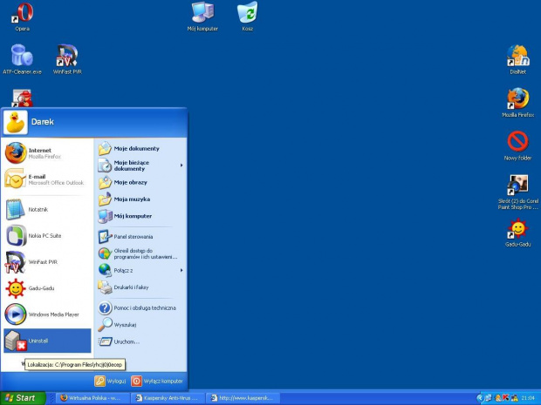Launch Nokia PC Suite from Start menu
Viewport: 541px width, 405px height.
[x=47, y=235]
